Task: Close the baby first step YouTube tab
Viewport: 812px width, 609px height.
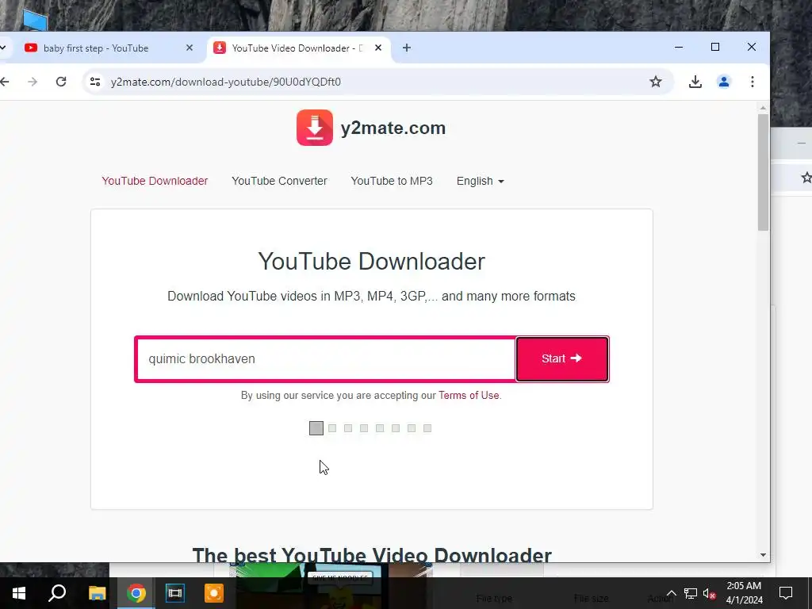Action: click(x=190, y=48)
